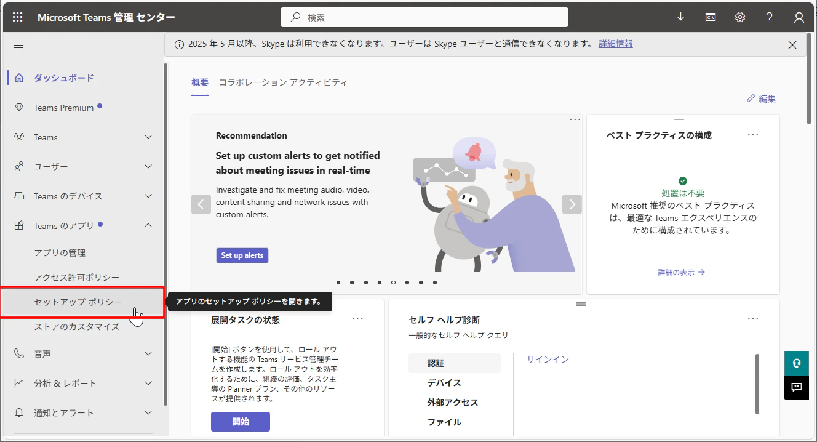The width and height of the screenshot is (817, 442).
Task: Click the ユーザー users icon
Action: click(19, 166)
